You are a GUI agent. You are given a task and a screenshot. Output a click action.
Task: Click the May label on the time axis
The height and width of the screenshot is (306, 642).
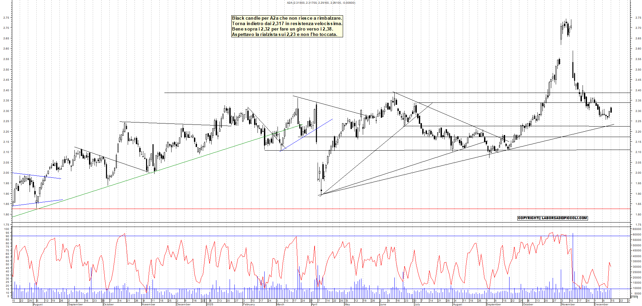(347, 304)
